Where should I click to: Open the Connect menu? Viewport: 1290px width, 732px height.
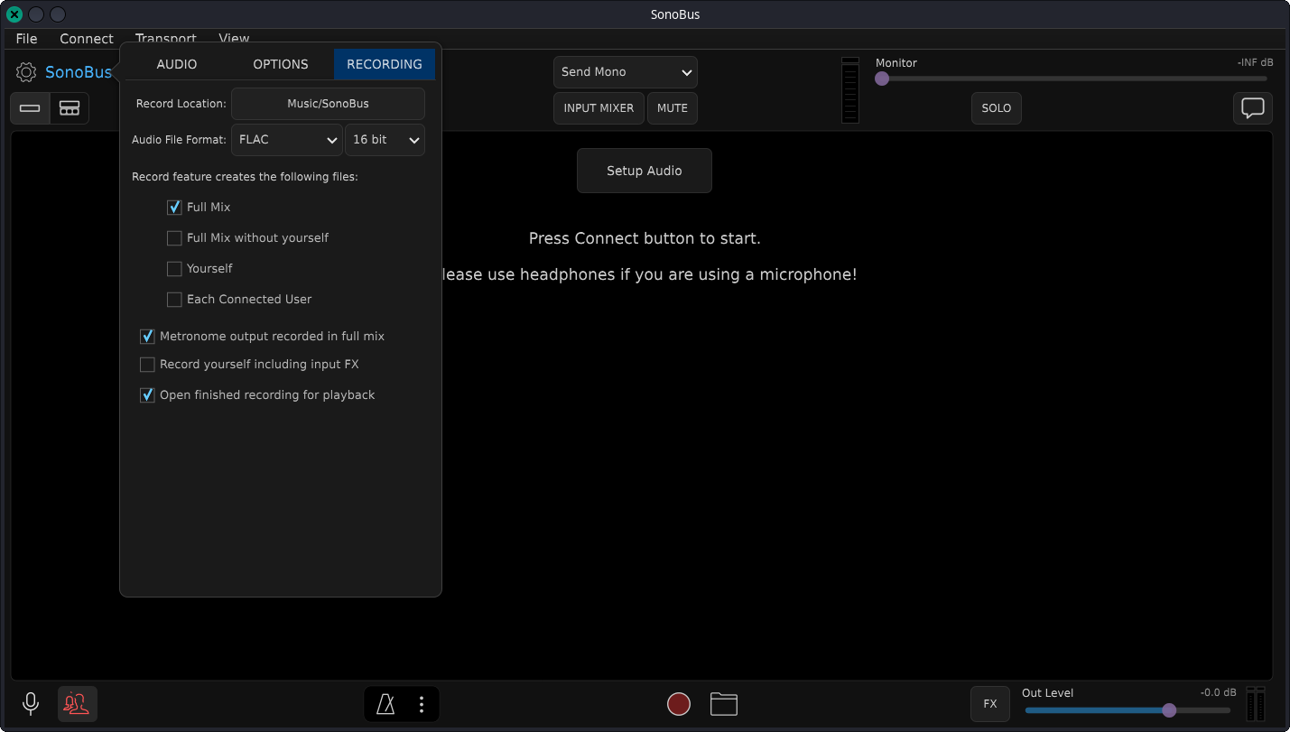pyautogui.click(x=87, y=39)
